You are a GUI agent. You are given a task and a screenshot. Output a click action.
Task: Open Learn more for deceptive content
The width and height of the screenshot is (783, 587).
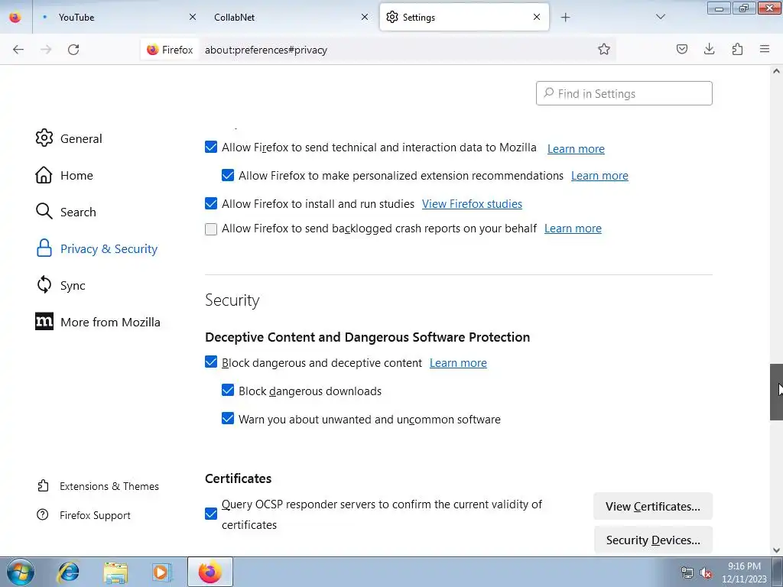(458, 363)
